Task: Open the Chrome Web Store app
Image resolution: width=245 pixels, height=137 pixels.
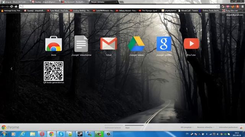Action: [x=54, y=44]
